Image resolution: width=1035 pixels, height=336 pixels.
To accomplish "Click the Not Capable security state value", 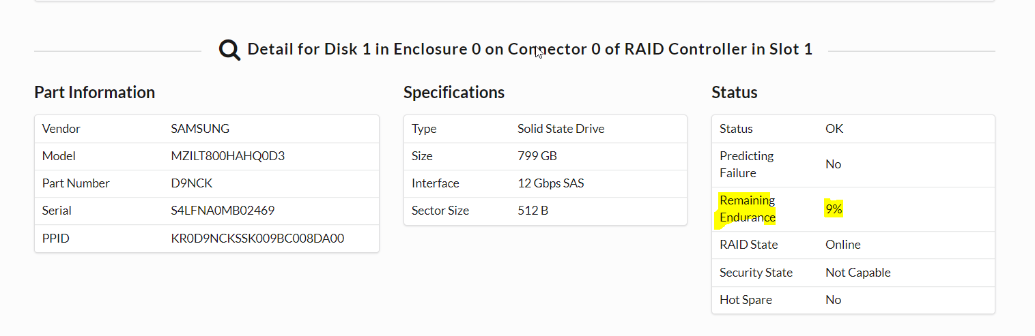I will click(857, 273).
